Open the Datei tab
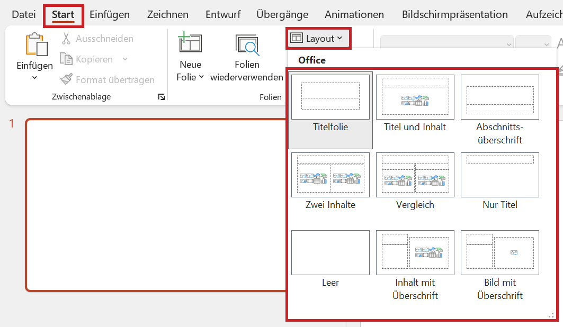Viewport: 563px width, 327px height. tap(24, 15)
